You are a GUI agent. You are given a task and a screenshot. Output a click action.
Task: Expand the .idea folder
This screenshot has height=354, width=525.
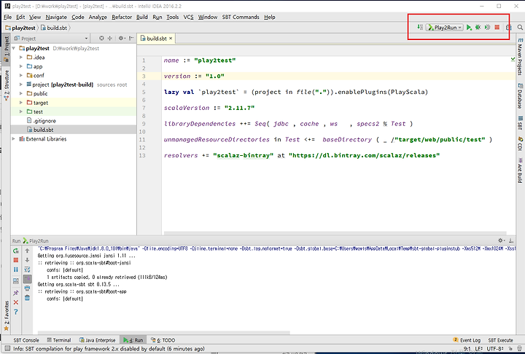coord(21,58)
